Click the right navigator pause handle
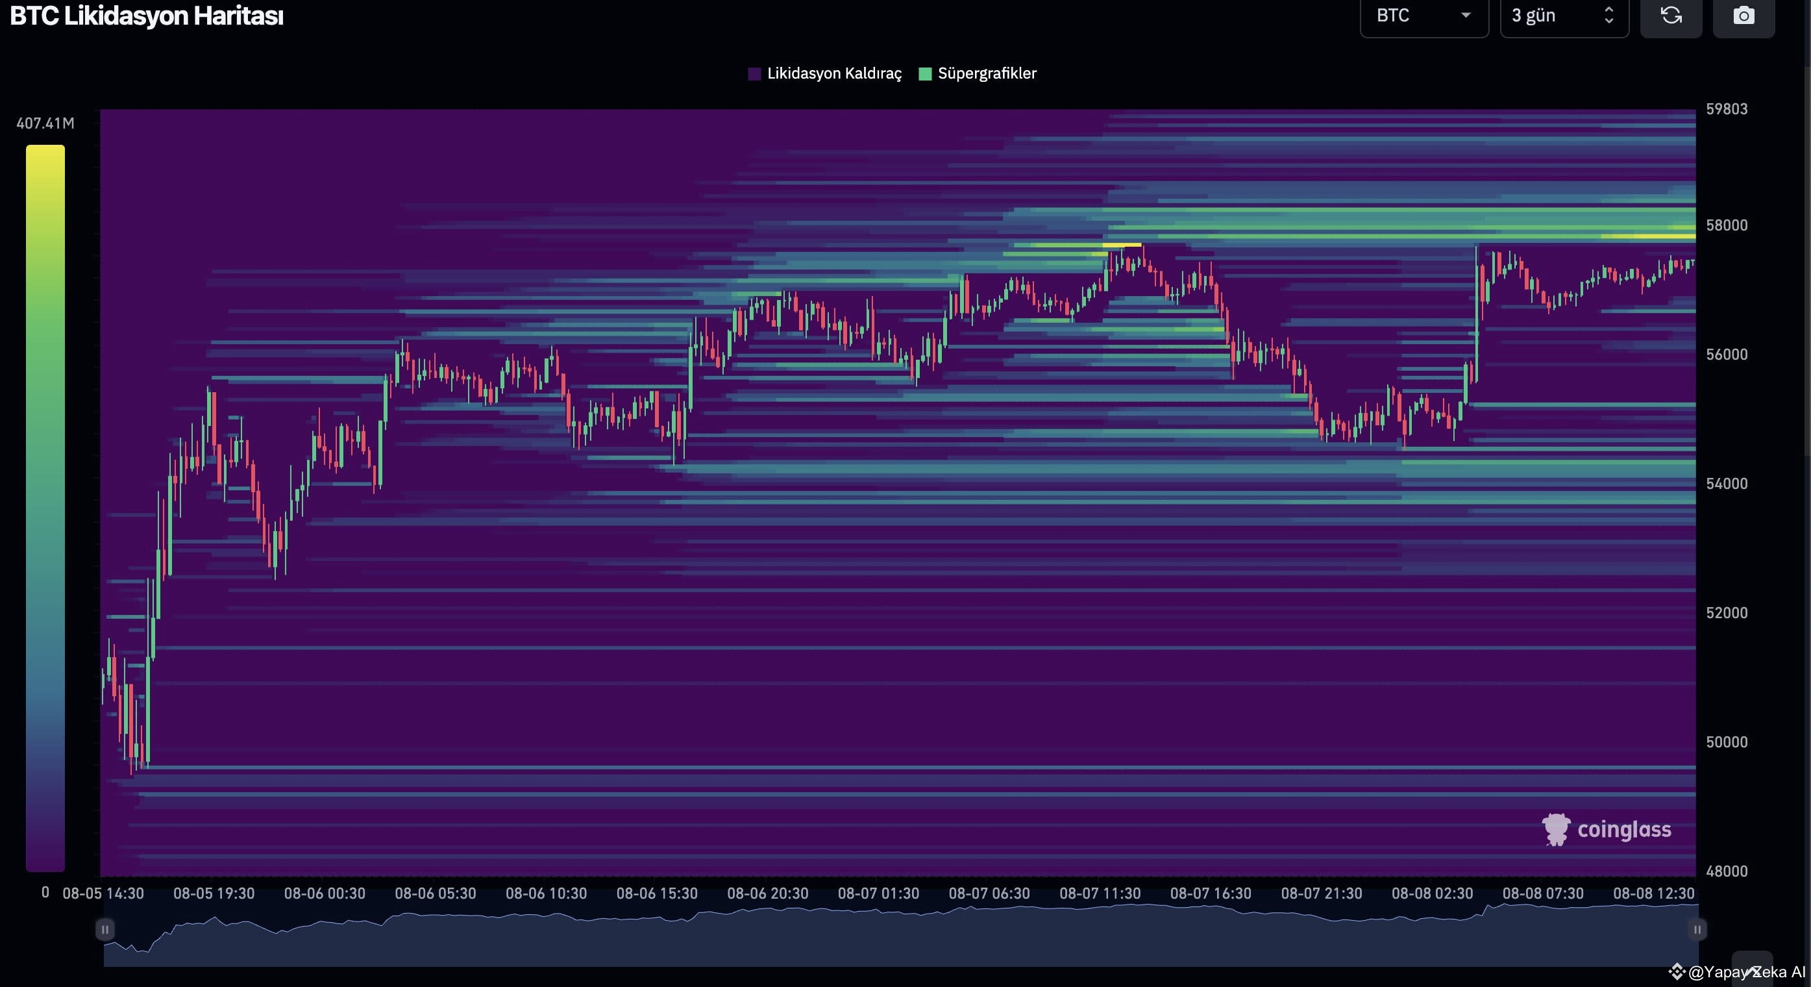Screen dimensions: 1811x987 click(x=1697, y=929)
